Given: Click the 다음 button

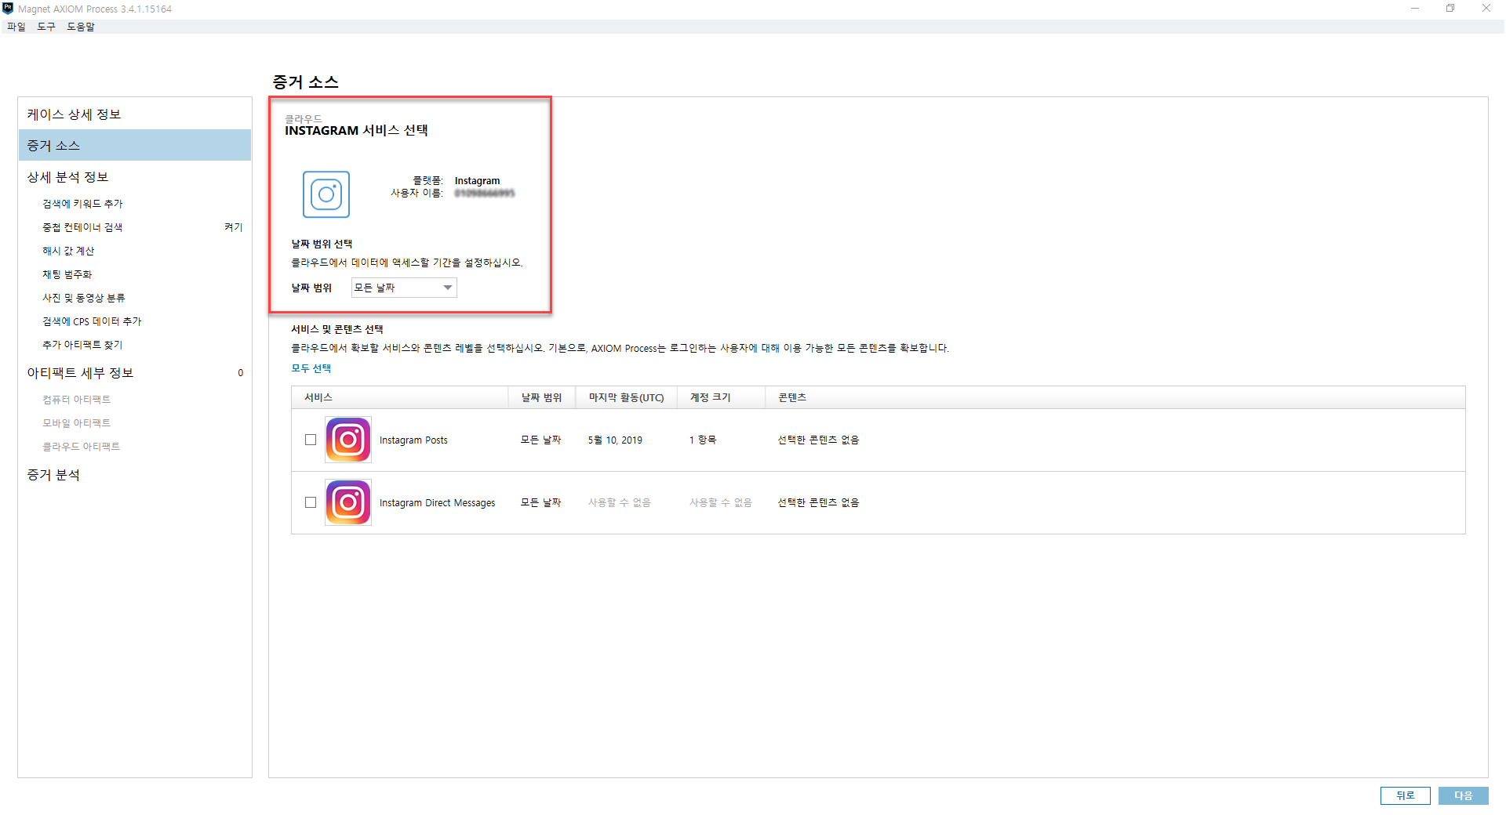Looking at the screenshot, I should (x=1463, y=795).
